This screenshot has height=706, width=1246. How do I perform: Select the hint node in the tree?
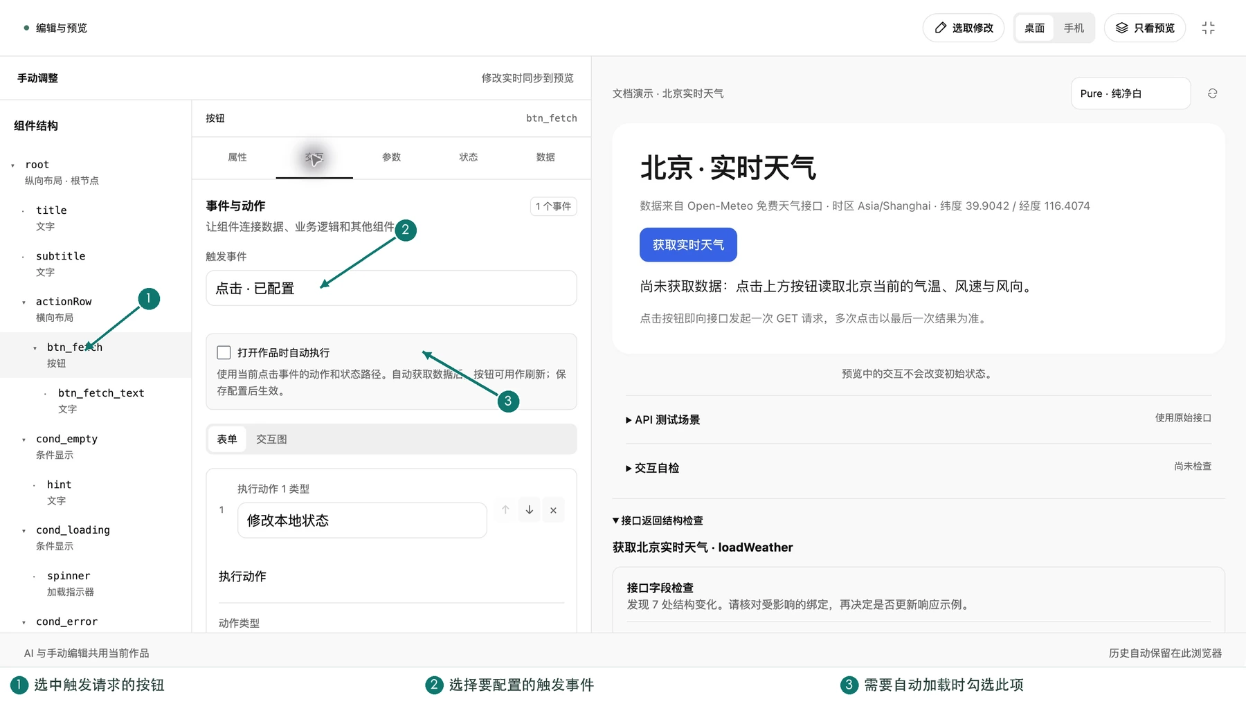coord(96,492)
